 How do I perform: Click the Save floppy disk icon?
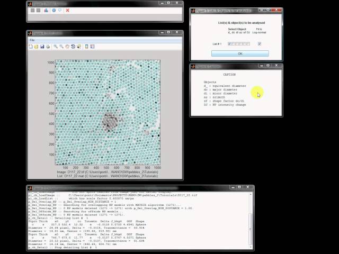click(x=42, y=47)
